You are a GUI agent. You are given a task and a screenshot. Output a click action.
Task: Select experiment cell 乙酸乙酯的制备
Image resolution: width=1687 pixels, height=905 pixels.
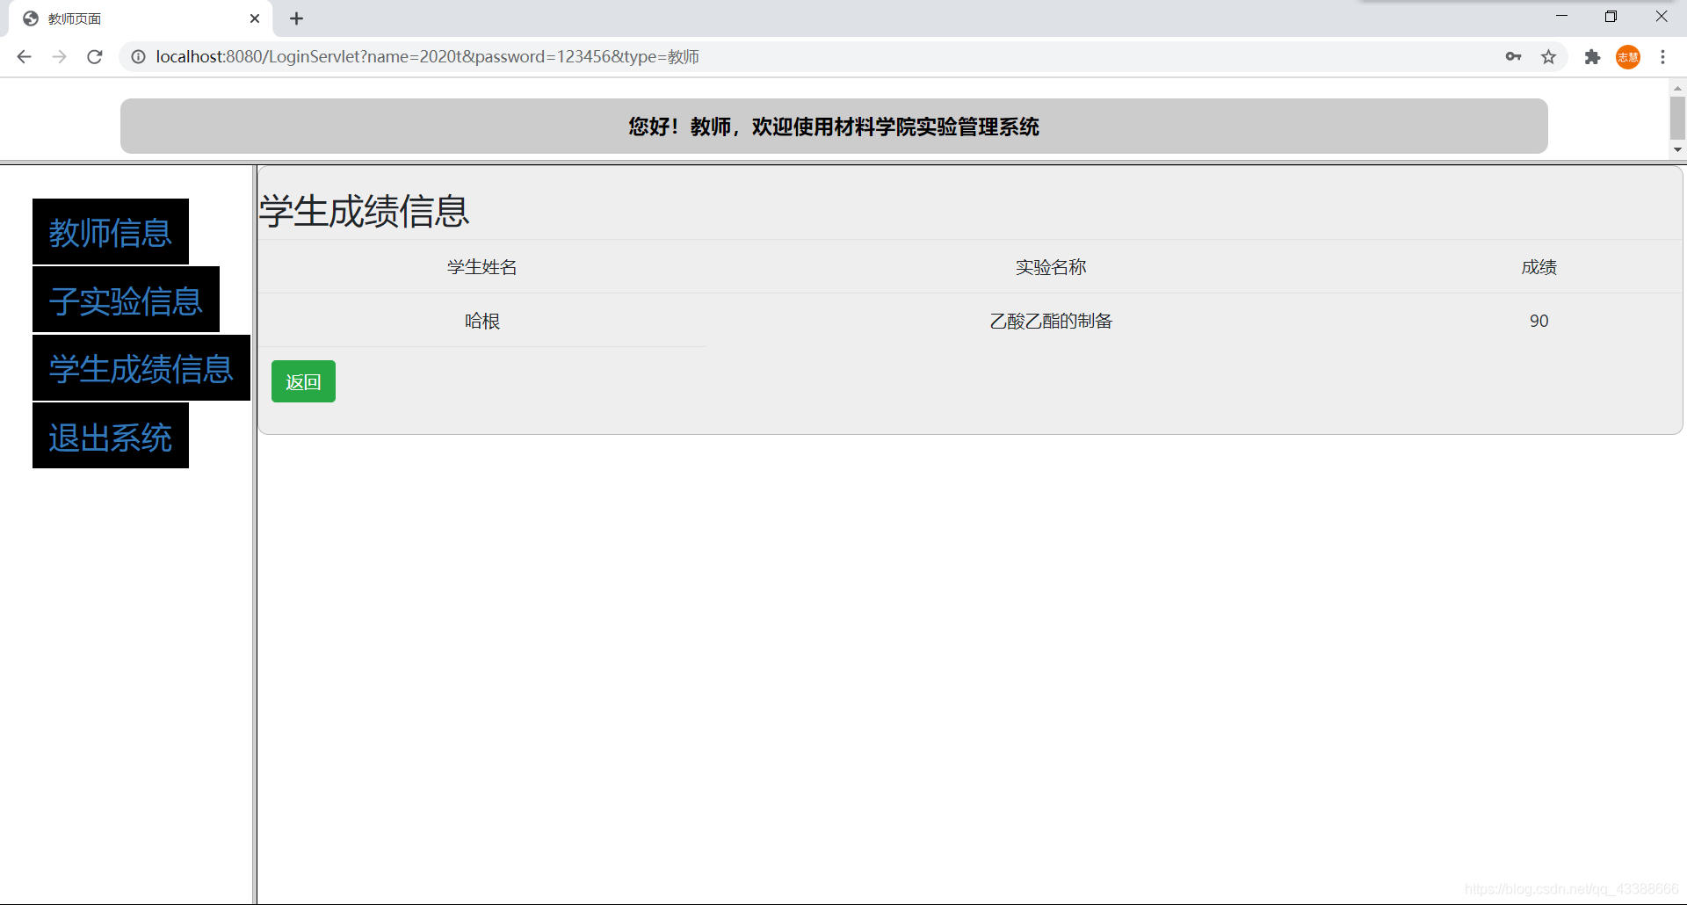[x=1051, y=322]
